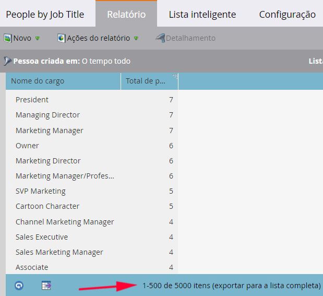Select the People by Job Title tab
The image size is (323, 296).
click(x=45, y=14)
